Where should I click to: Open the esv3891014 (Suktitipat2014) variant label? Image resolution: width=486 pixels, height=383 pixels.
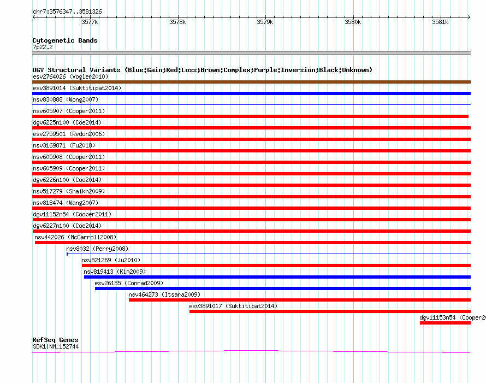click(x=77, y=88)
